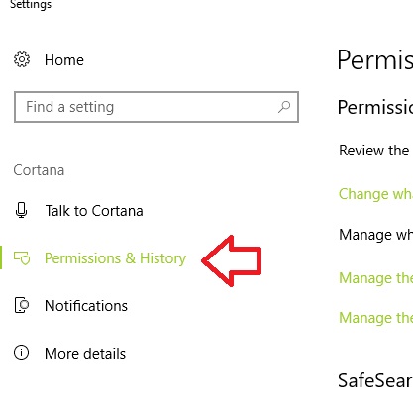
Task: Open the first green "Manage the" link
Action: [375, 278]
